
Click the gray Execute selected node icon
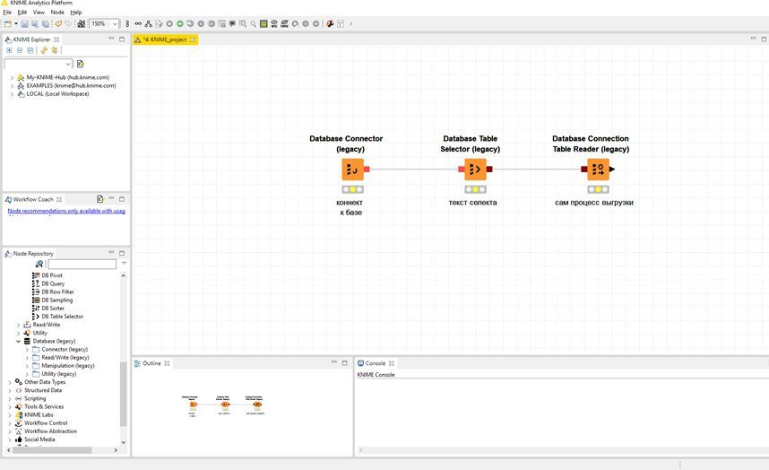[x=169, y=23]
